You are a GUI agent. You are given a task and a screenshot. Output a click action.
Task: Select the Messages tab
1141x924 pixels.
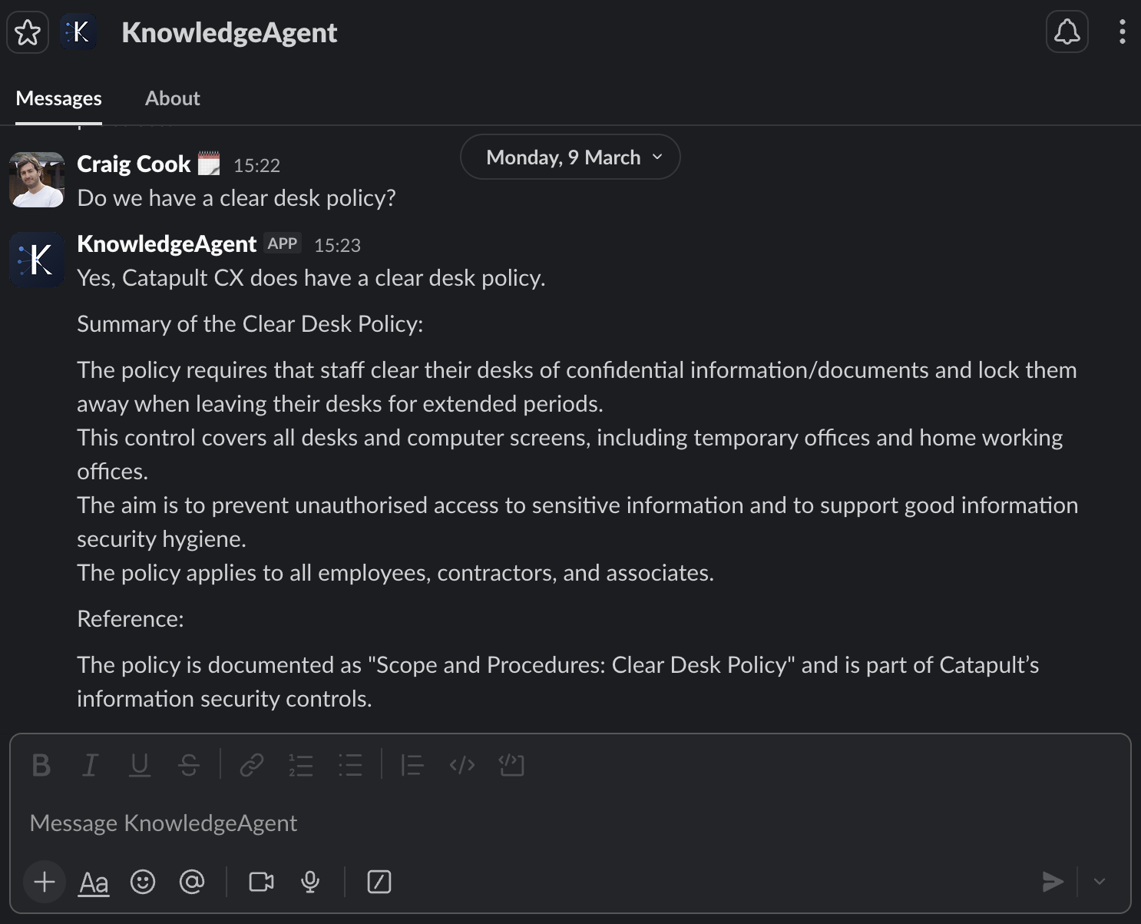[x=58, y=98]
